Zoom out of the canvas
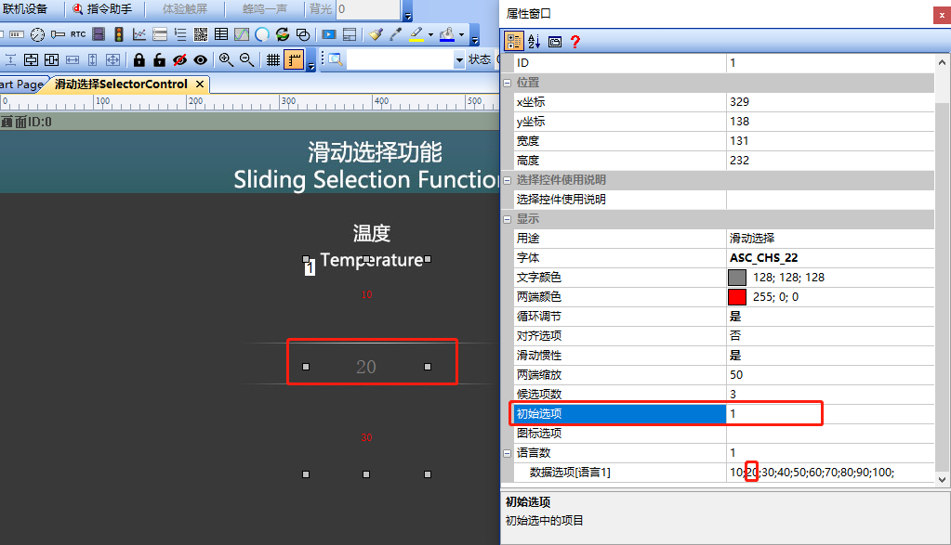This screenshot has width=951, height=545. pyautogui.click(x=246, y=59)
